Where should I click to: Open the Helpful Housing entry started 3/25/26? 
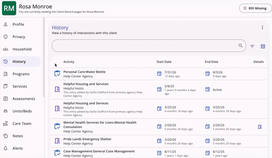(86, 103)
